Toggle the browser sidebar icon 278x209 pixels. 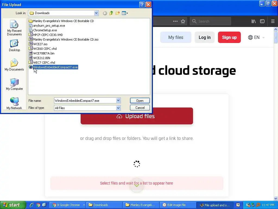[x=262, y=21]
